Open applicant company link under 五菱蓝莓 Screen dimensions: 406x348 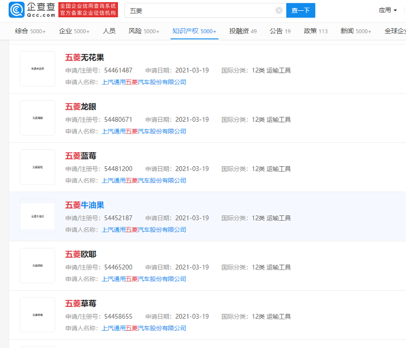click(x=144, y=180)
